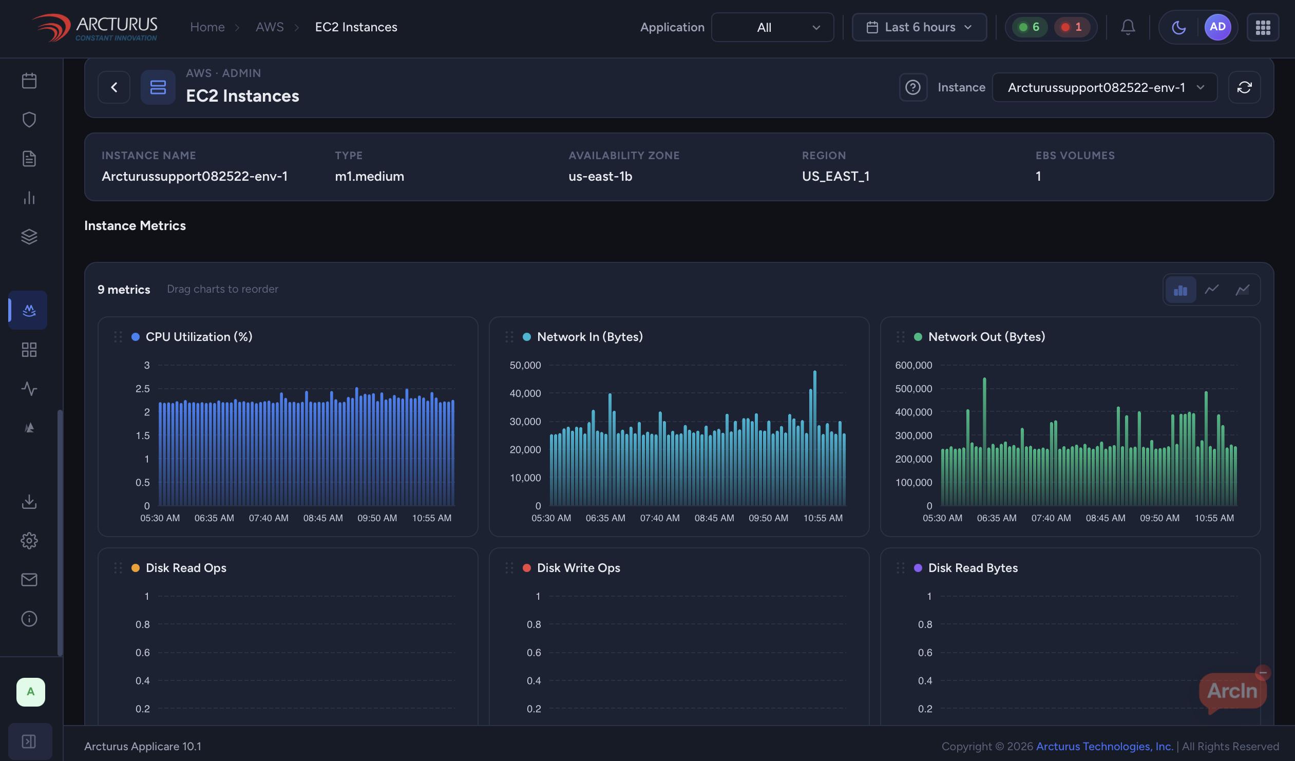Click the download icon in sidebar
The width and height of the screenshot is (1295, 761).
29,502
